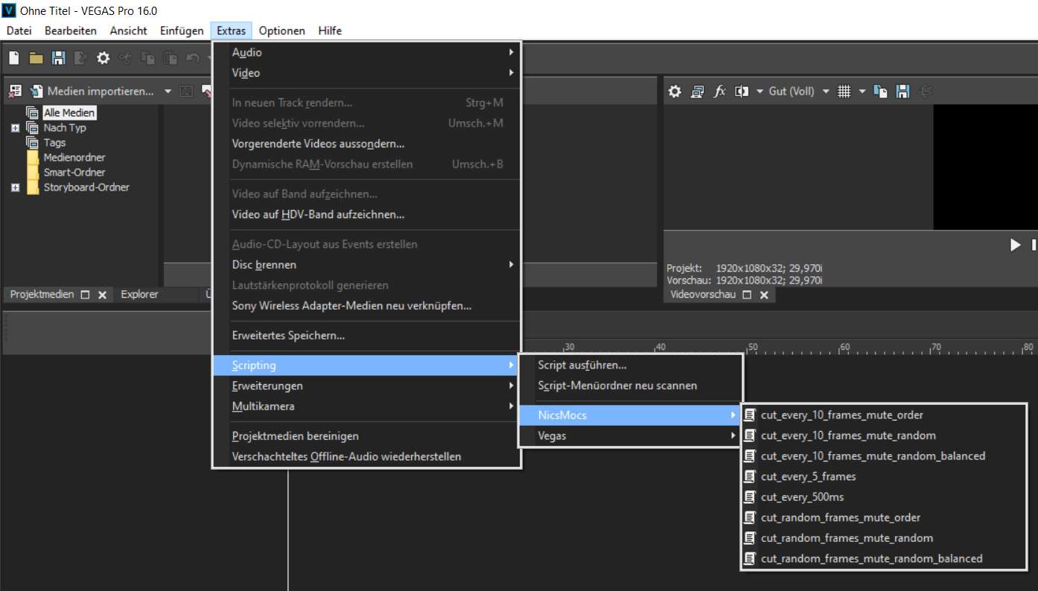Screen dimensions: 1038x591
Task: Save the project with floppy disk icon
Action: pos(58,58)
